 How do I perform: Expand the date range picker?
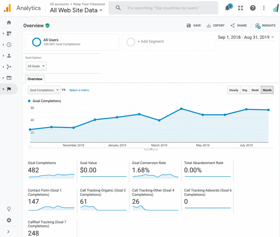[x=246, y=37]
